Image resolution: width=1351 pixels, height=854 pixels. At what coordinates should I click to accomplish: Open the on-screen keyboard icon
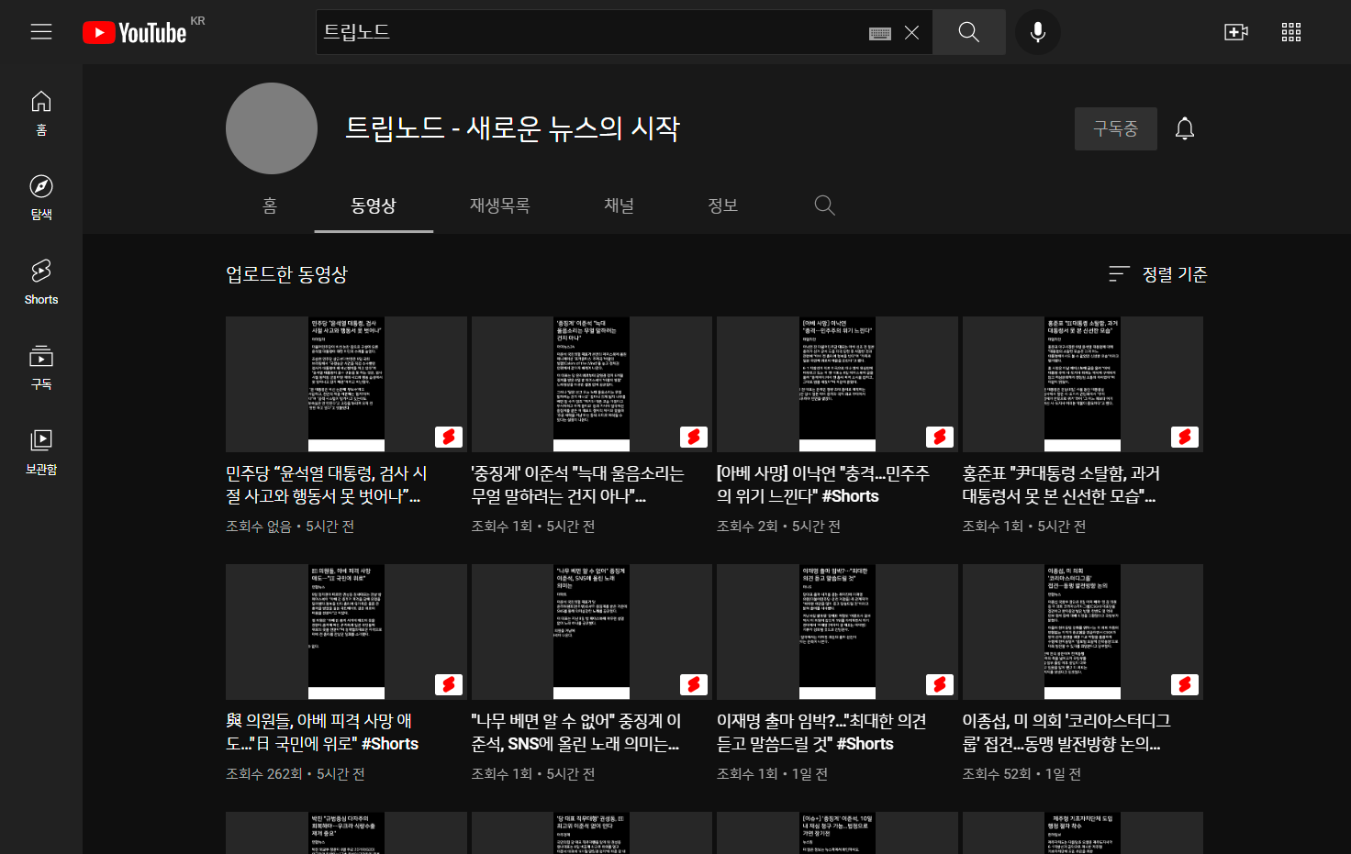pyautogui.click(x=879, y=33)
